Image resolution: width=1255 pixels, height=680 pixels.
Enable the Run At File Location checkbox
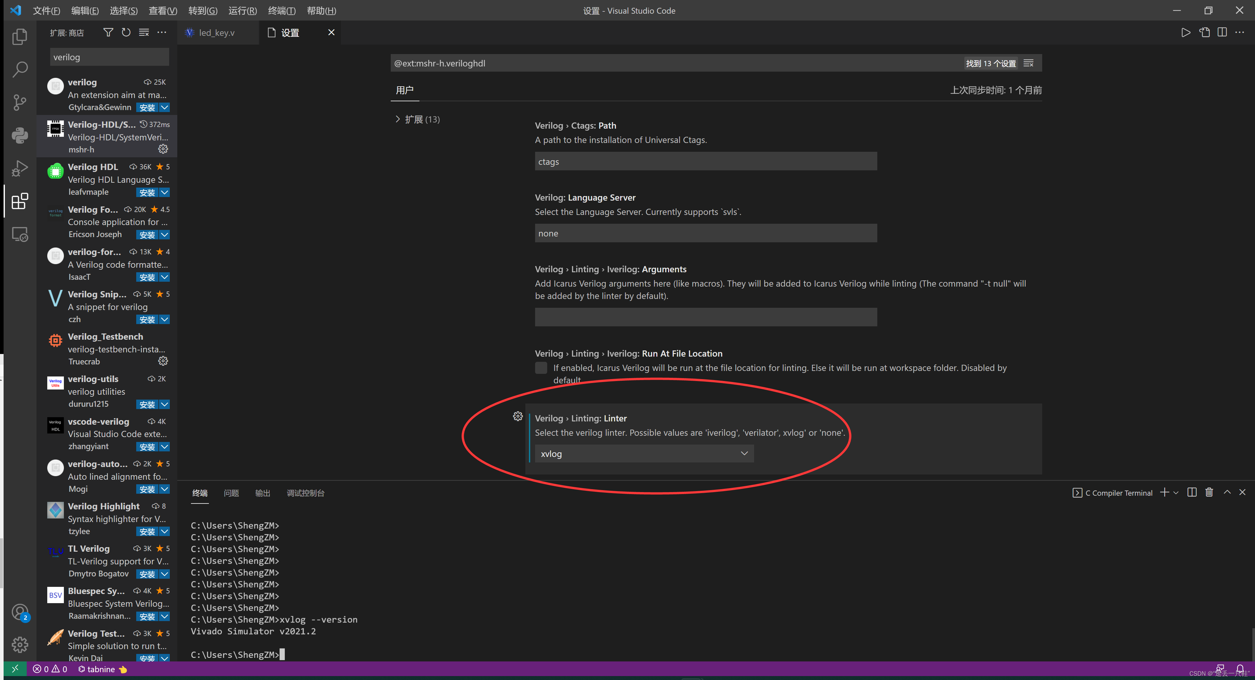[x=541, y=367]
